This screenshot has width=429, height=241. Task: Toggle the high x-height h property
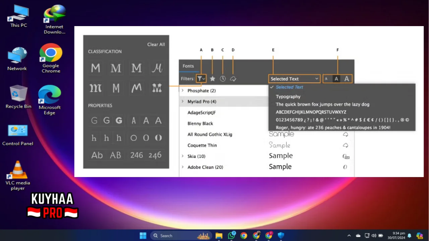tap(119, 138)
